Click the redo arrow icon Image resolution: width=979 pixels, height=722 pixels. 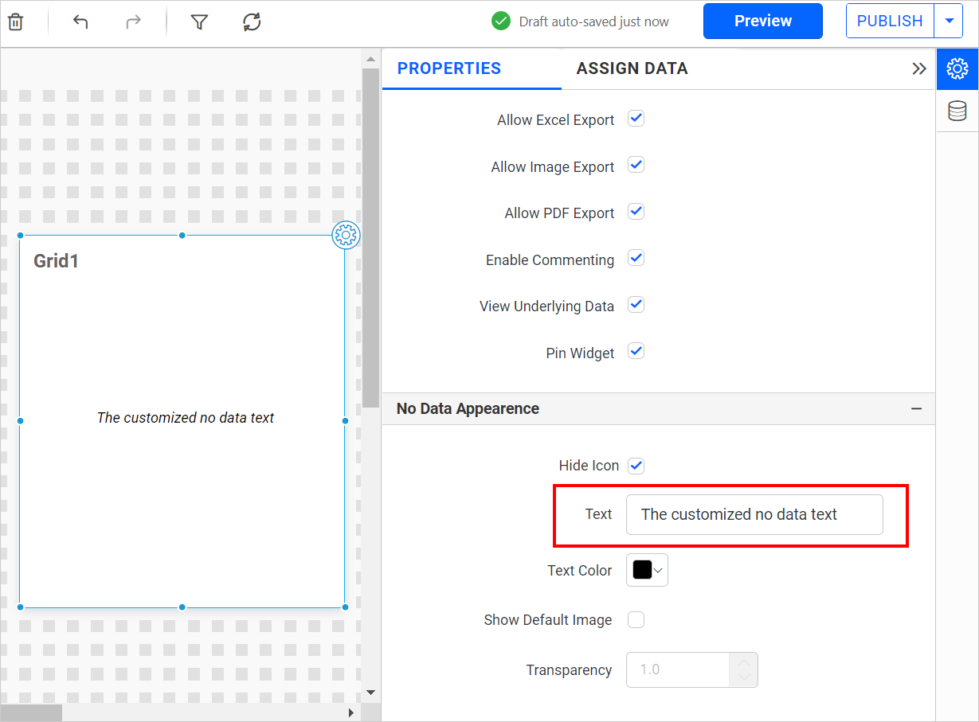[133, 21]
